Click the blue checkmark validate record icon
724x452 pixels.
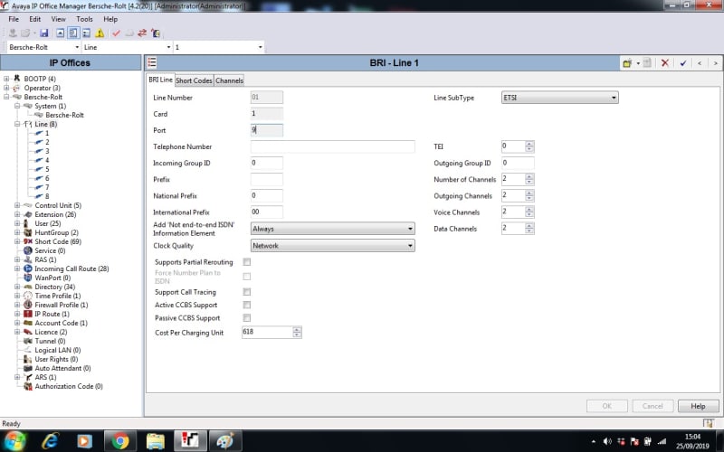pos(683,63)
